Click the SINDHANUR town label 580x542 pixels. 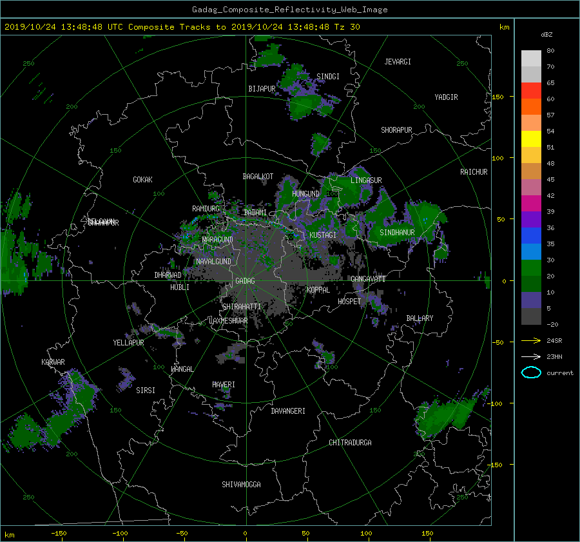pos(397,233)
